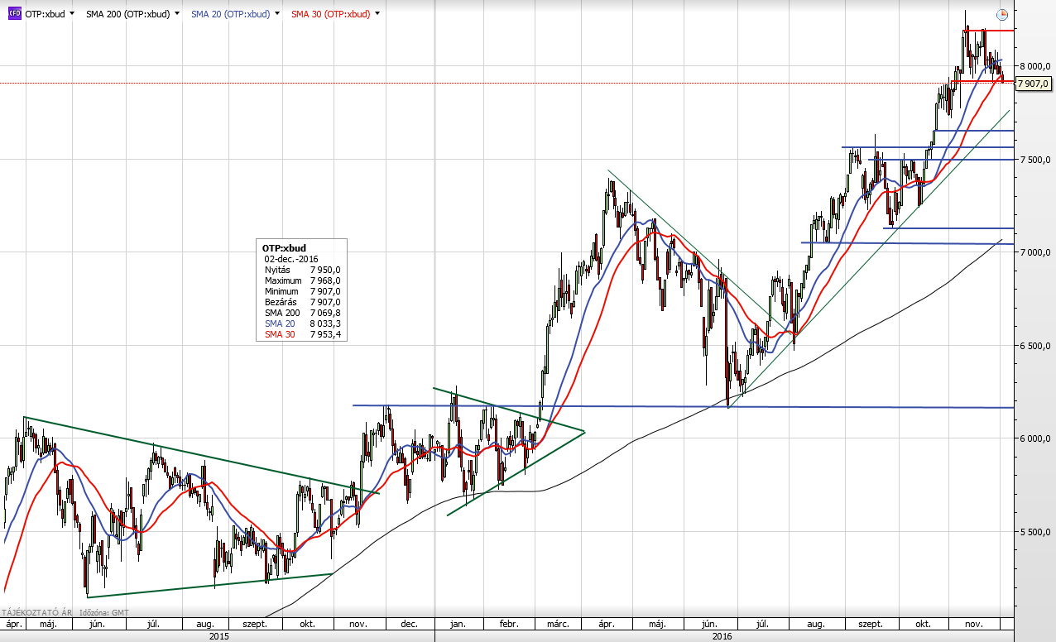
Task: Open the OTP:xbud instrument dropdown
Action: tap(73, 14)
